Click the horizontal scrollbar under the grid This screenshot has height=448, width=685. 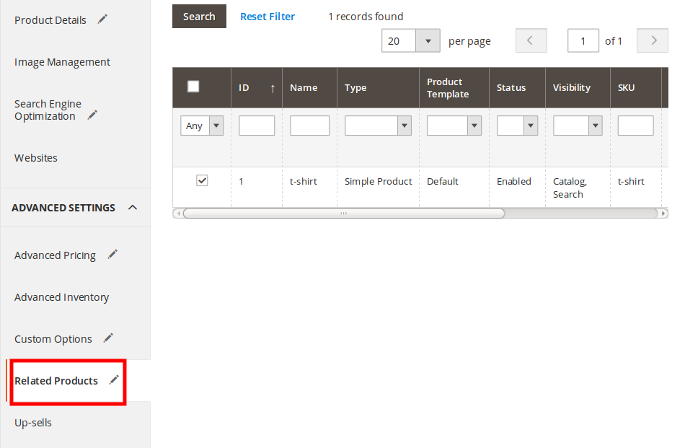(344, 214)
